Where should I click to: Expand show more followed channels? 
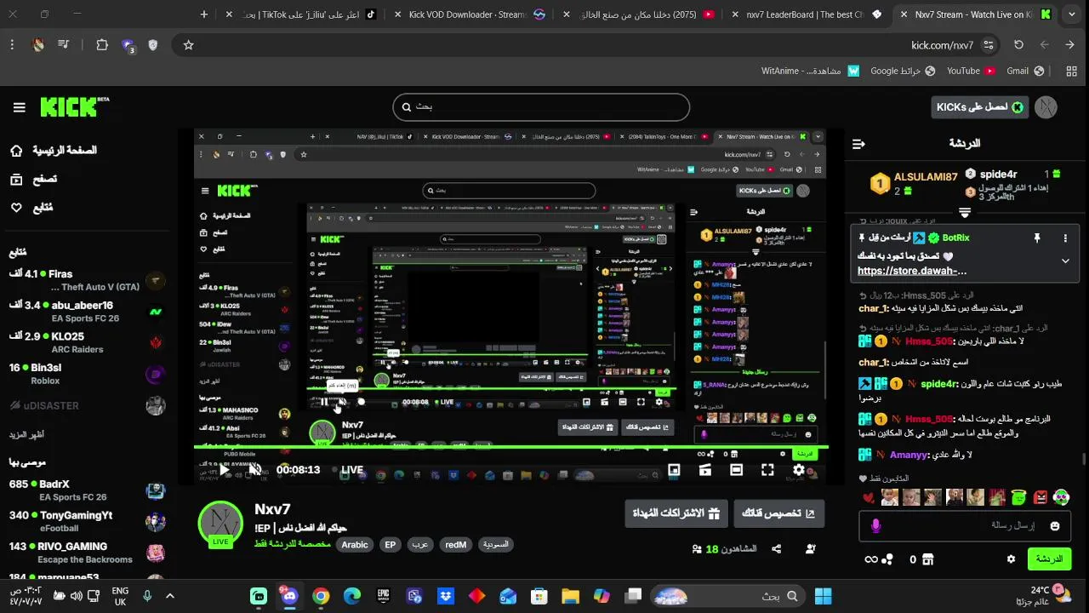point(27,434)
